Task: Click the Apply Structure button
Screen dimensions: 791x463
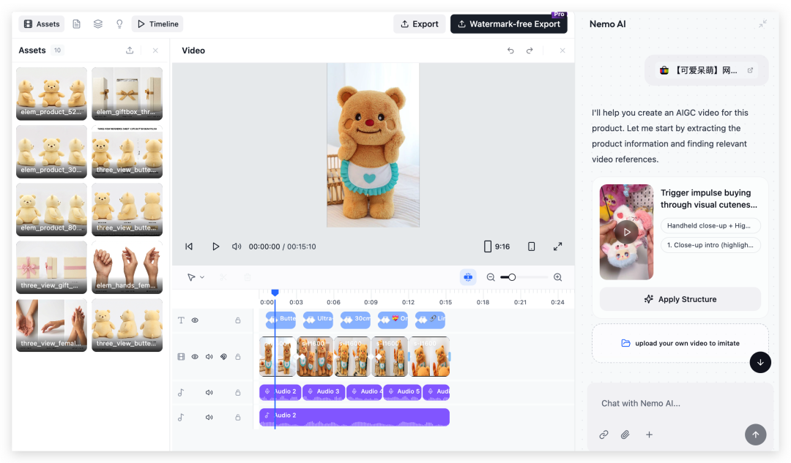Action: click(x=680, y=299)
